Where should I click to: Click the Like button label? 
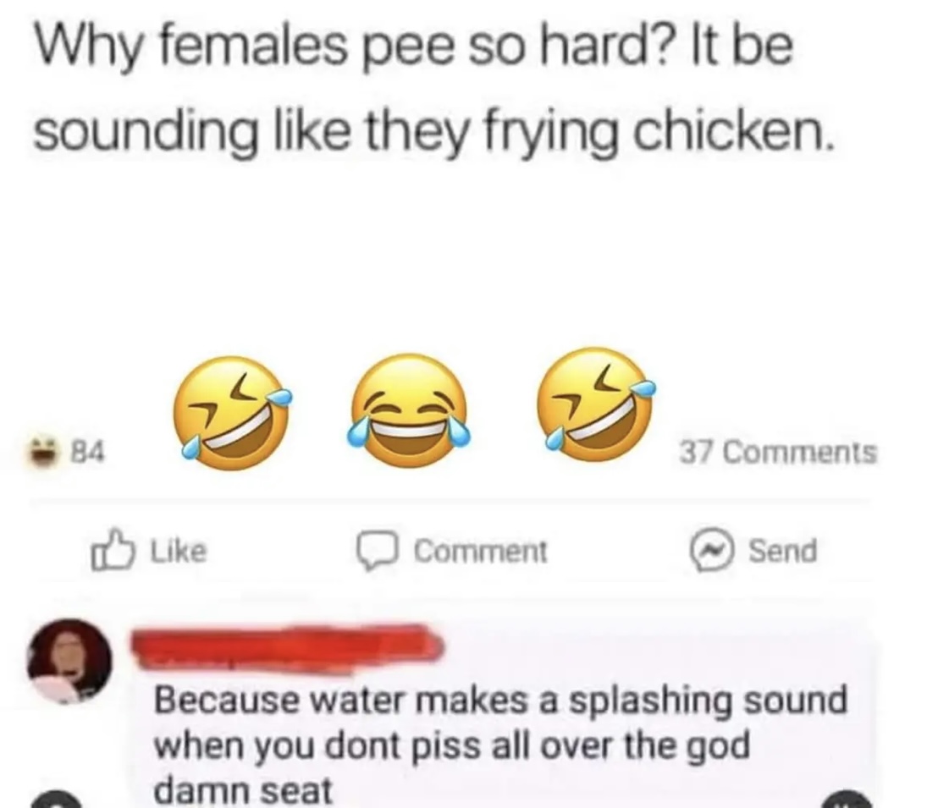(x=179, y=551)
